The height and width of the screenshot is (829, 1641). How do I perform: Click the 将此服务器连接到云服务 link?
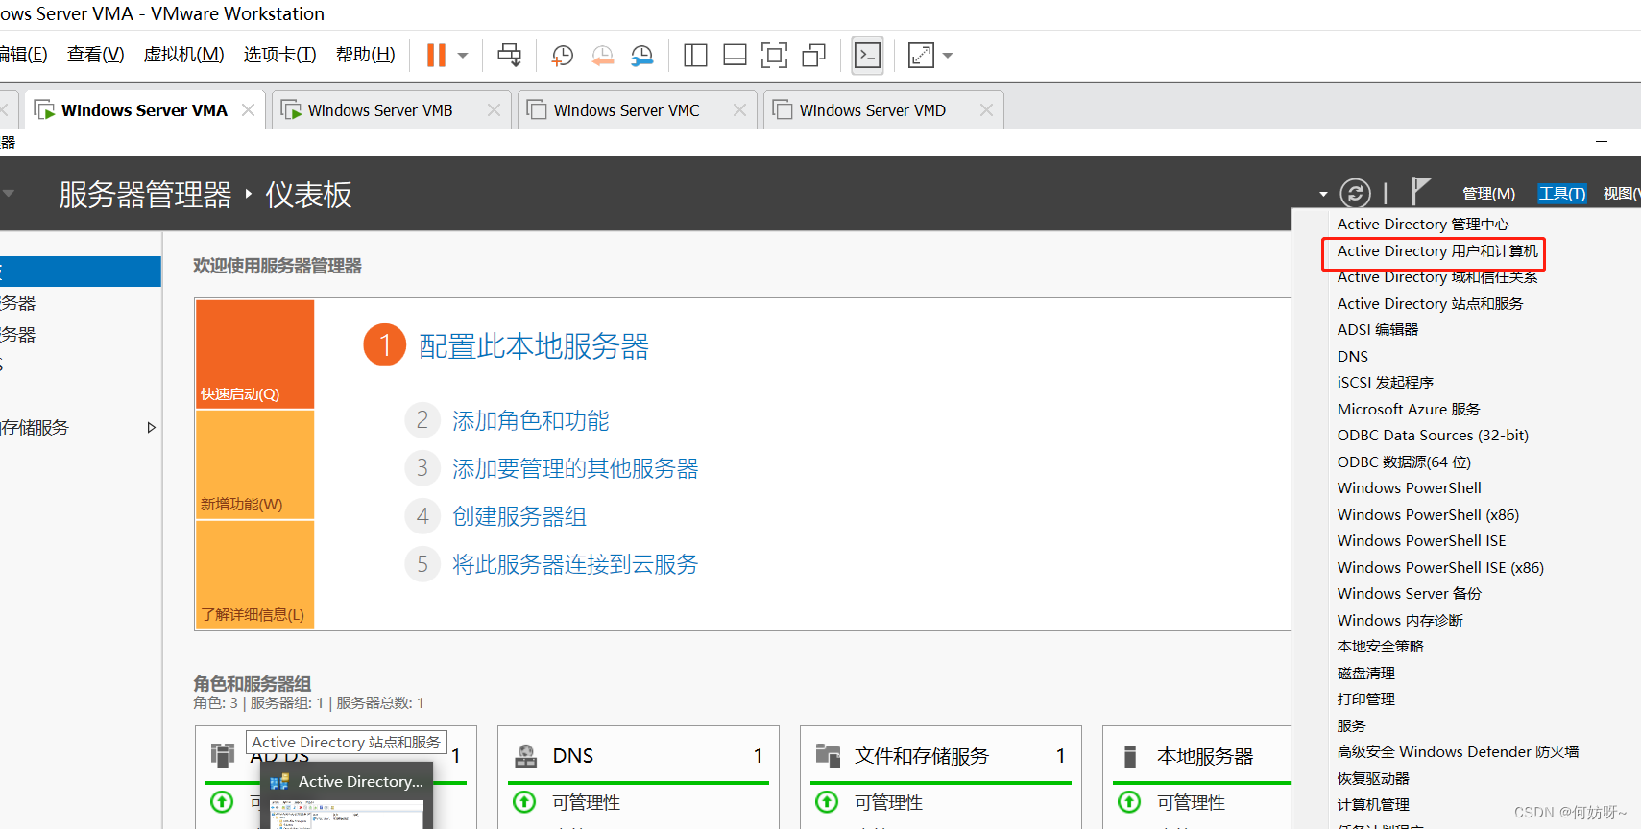click(575, 564)
